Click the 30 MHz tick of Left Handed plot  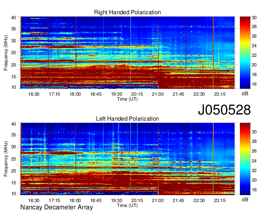tap(13, 147)
